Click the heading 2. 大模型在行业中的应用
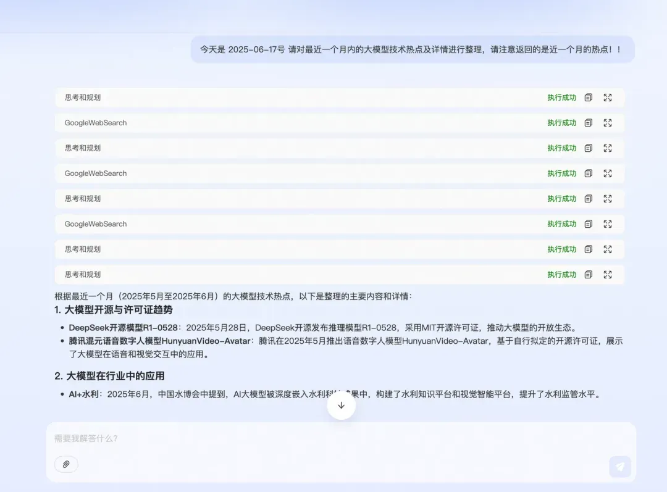Viewport: 667px width, 492px height. point(109,376)
